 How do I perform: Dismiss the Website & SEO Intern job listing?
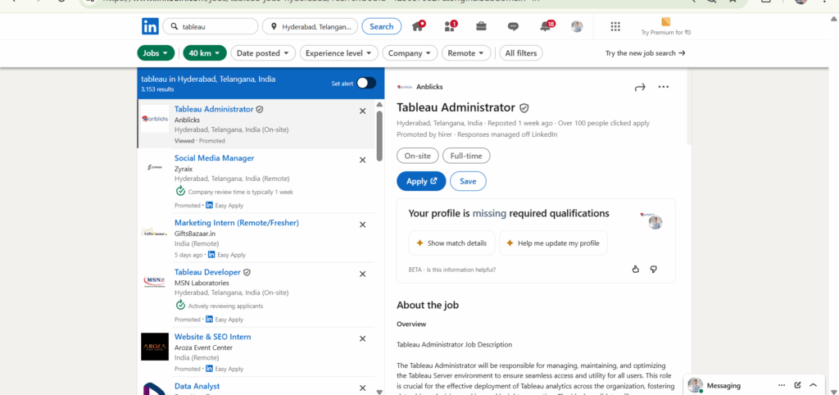(362, 338)
